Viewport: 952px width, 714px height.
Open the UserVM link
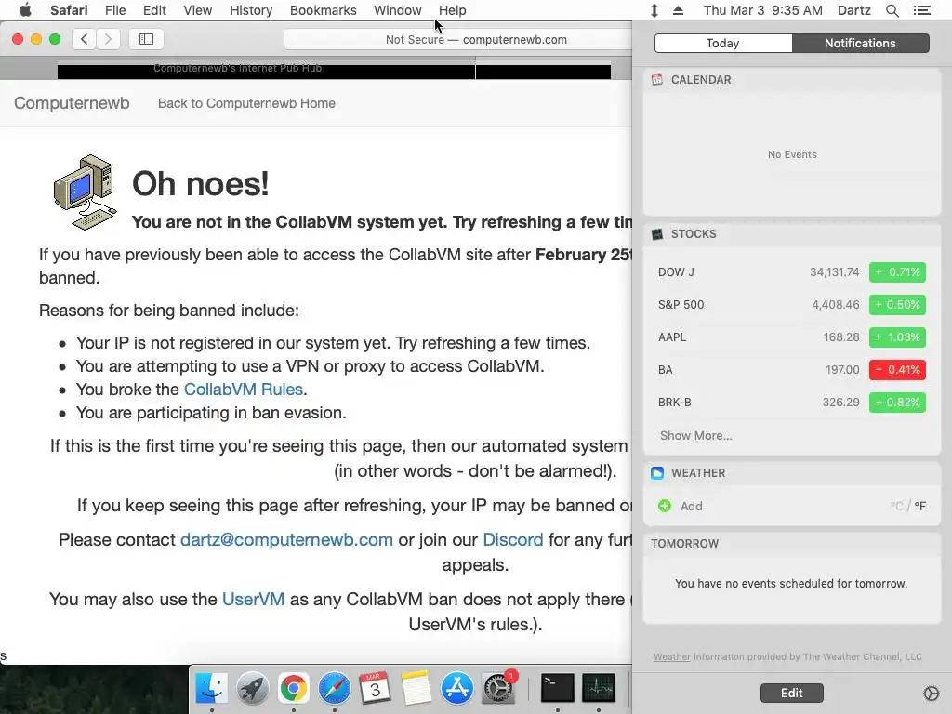tap(253, 600)
